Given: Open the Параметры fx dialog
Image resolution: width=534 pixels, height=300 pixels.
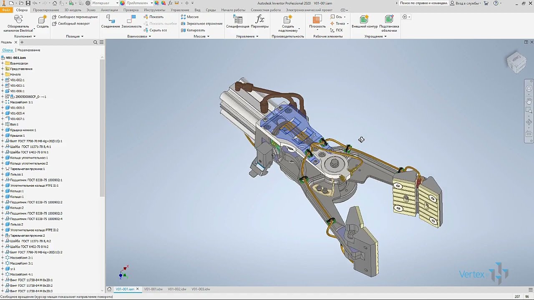Looking at the screenshot, I should [x=259, y=22].
